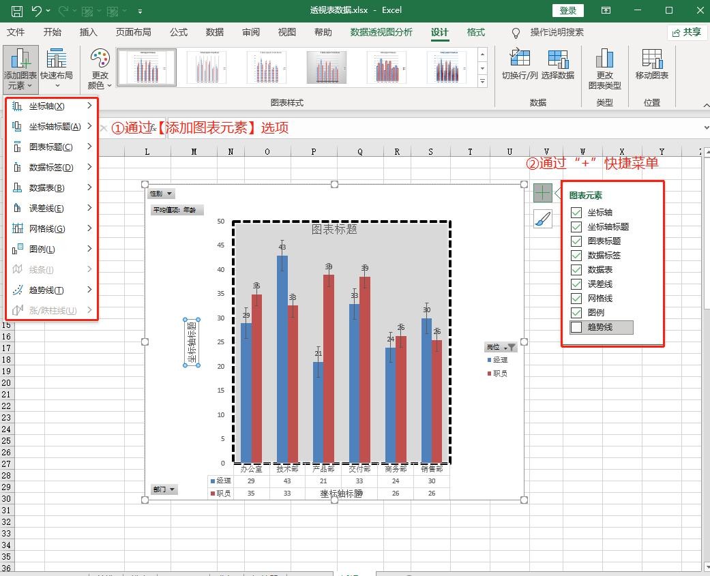
Task: Uncheck the Legend (图例) checkbox
Action: (x=576, y=313)
